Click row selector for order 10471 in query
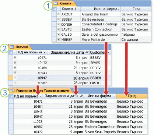Image resolution: width=154 pixels, height=135 pixels. click(11, 102)
